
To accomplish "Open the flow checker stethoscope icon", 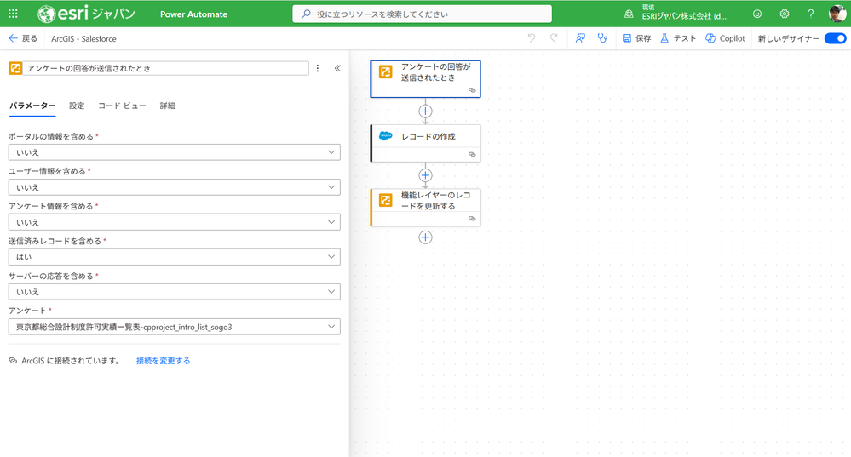I will point(602,38).
